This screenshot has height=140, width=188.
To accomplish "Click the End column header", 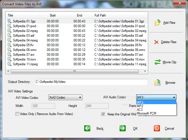I will point(79,15).
